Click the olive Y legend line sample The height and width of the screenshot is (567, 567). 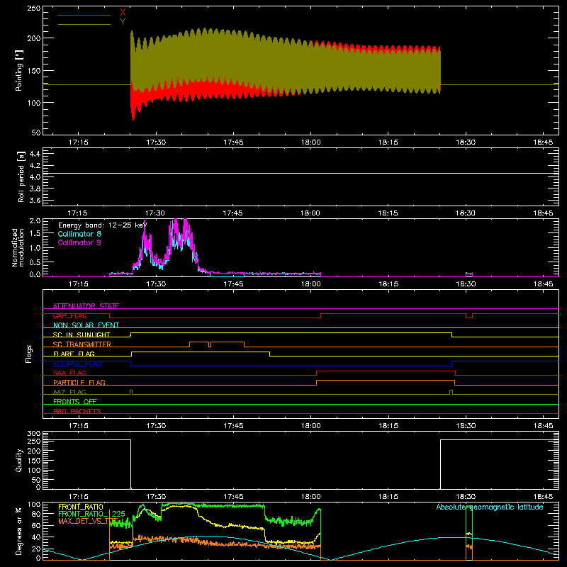(84, 25)
